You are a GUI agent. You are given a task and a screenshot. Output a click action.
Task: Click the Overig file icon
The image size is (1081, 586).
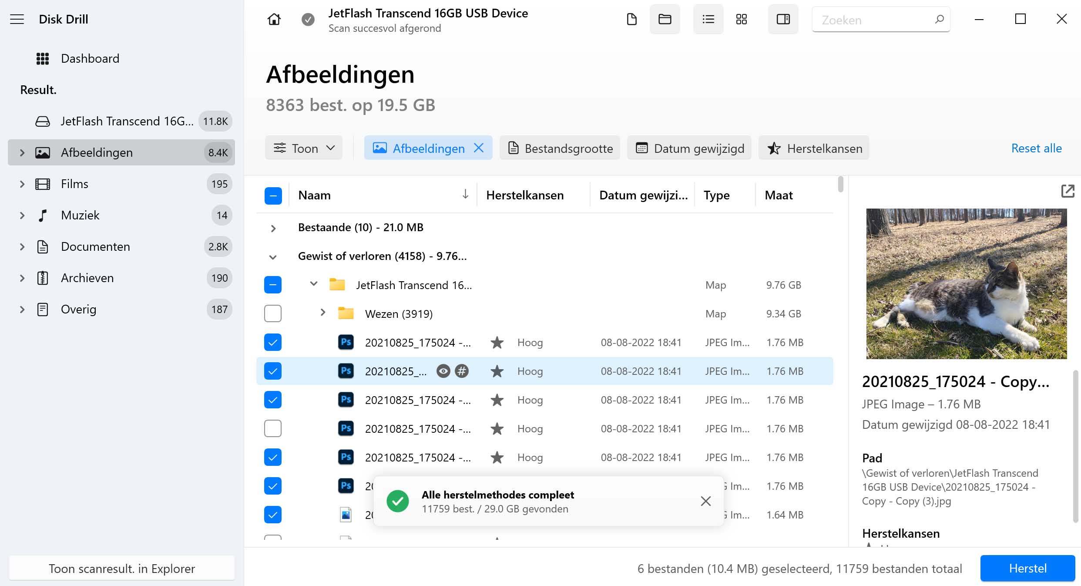point(42,309)
